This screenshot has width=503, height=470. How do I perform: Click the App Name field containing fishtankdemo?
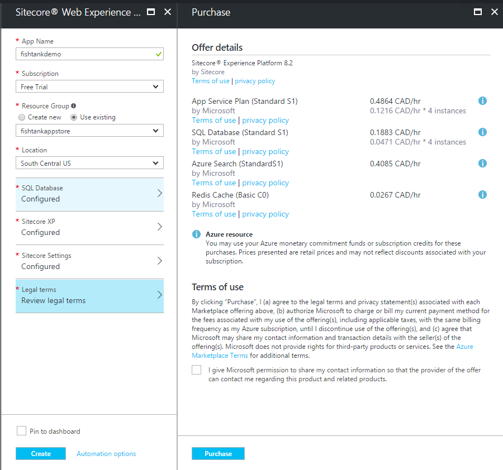coord(89,54)
